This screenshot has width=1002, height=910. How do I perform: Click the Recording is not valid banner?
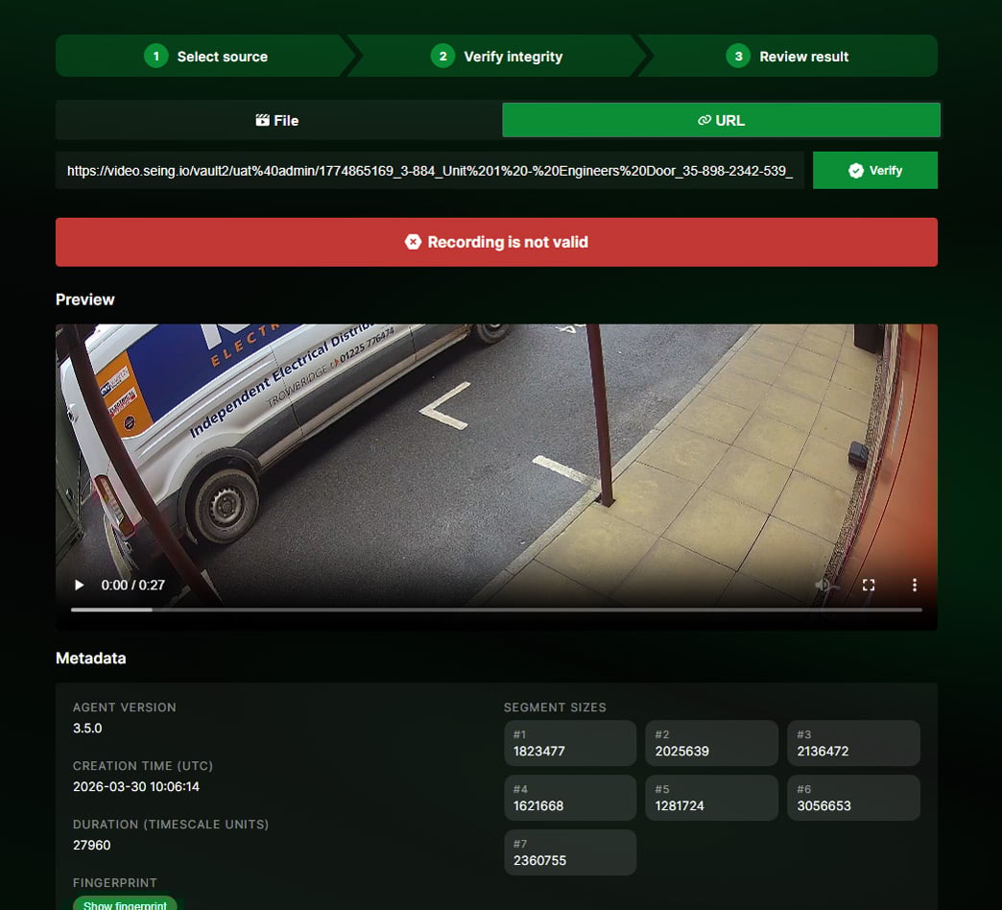point(496,242)
